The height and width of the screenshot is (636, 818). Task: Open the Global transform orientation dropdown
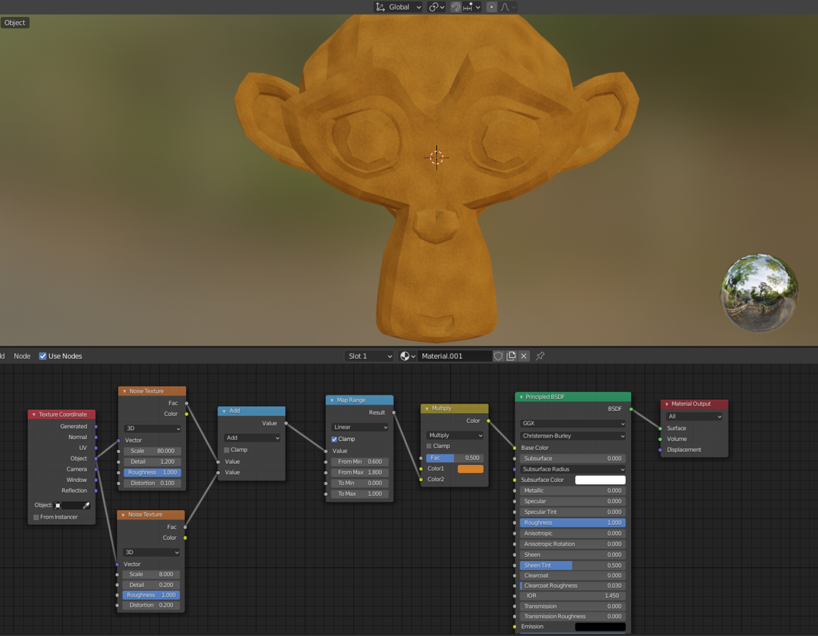pos(399,7)
